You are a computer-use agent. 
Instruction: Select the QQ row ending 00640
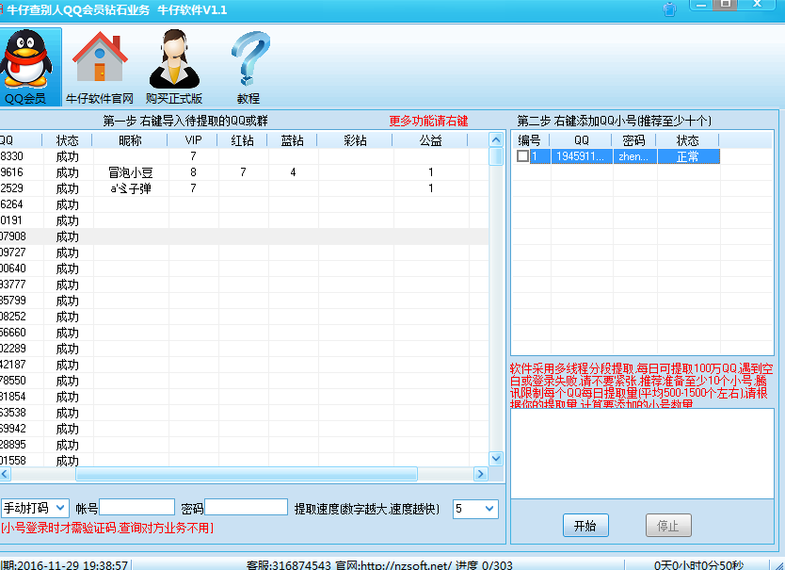coord(245,269)
